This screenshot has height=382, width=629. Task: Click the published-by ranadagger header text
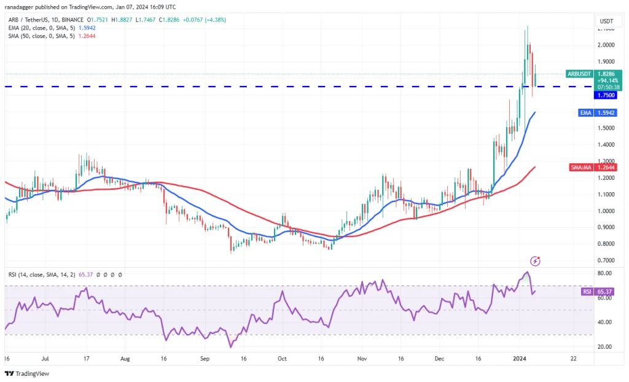83,7
